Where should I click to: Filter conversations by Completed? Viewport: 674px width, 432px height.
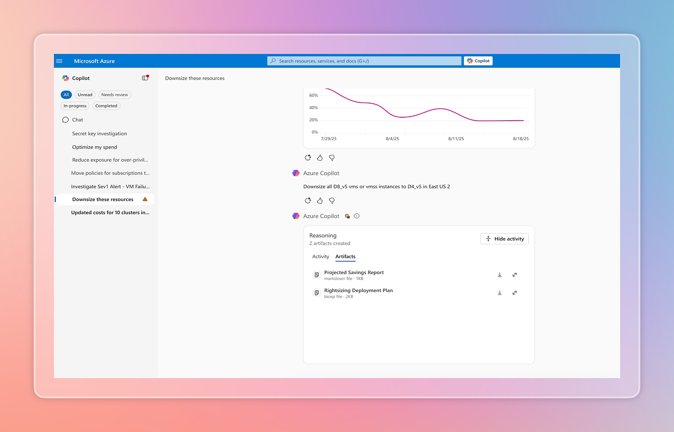(x=106, y=106)
